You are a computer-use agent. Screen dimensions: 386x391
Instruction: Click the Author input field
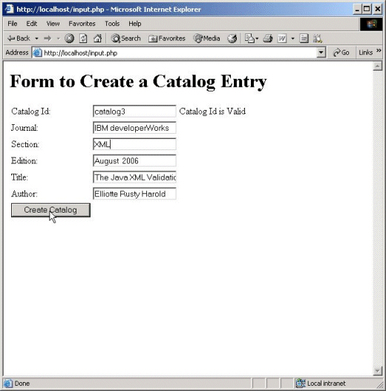[134, 193]
